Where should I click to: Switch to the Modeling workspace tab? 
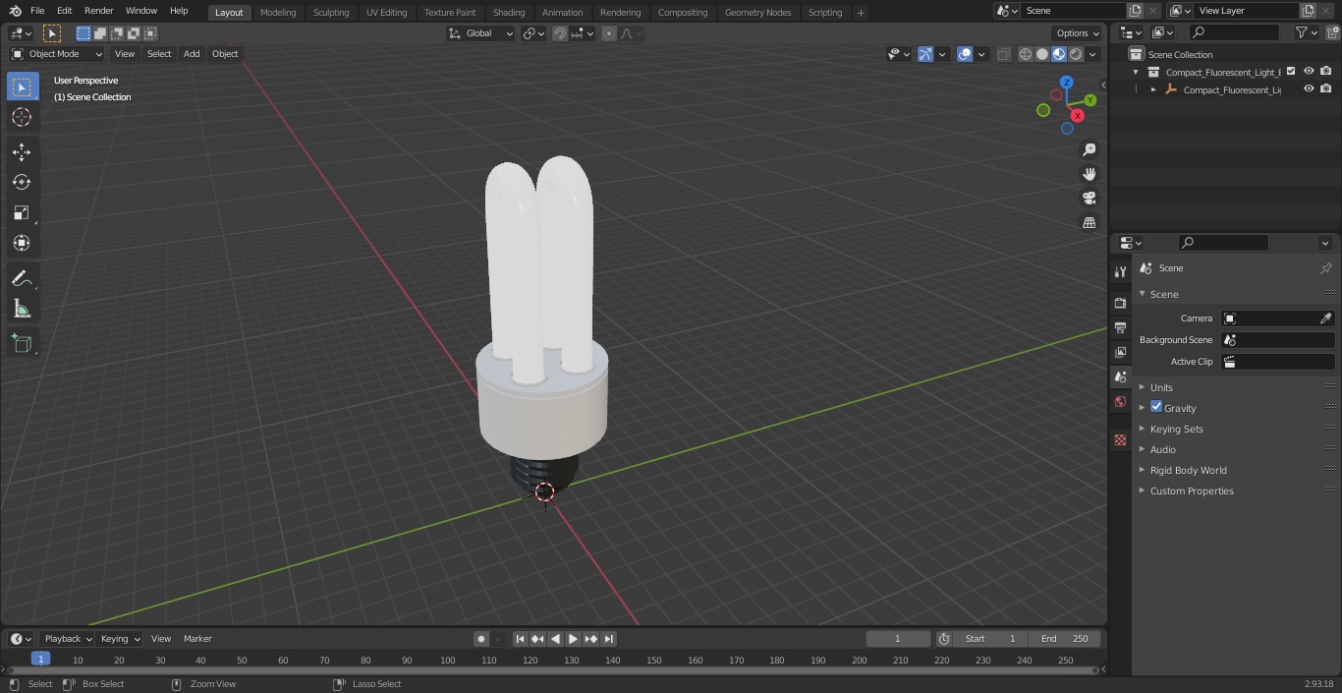[x=278, y=13]
